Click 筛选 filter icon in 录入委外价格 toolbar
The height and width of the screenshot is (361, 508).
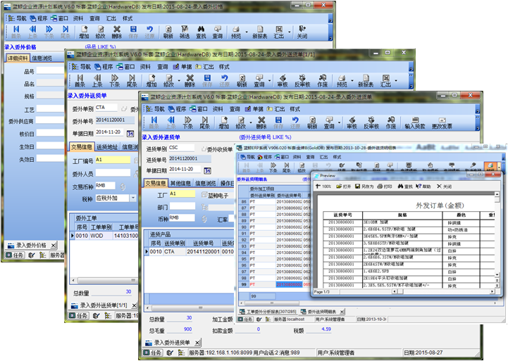(x=185, y=32)
